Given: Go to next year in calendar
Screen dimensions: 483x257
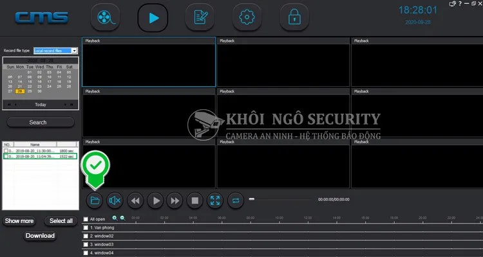Looking at the screenshot, I should coord(71,105).
